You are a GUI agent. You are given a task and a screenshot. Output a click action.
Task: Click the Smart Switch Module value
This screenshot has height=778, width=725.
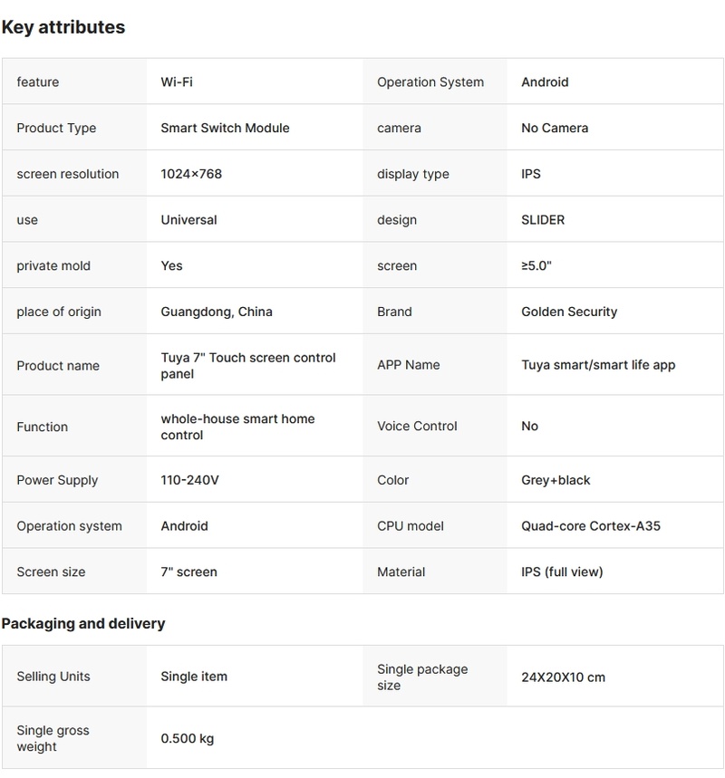click(x=225, y=129)
